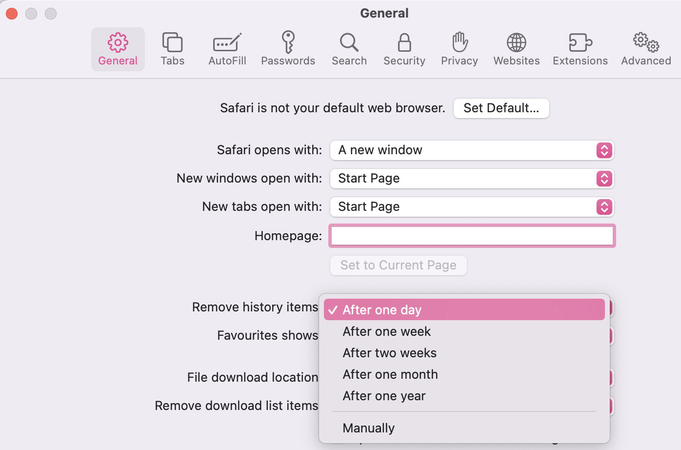Image resolution: width=681 pixels, height=450 pixels.
Task: Show the Websites preferences pane
Action: 517,49
